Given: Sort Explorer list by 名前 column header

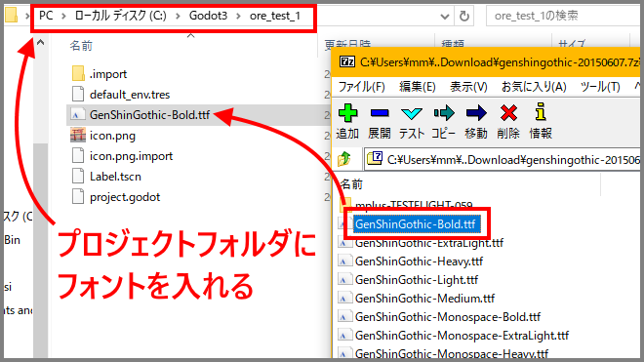Looking at the screenshot, I should click(x=81, y=46).
